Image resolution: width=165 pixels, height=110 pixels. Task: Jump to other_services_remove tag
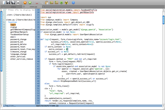(x=22, y=59)
